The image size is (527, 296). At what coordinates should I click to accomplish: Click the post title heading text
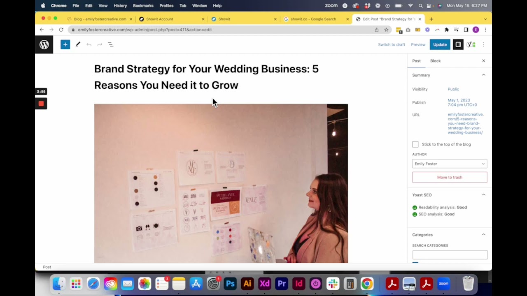(206, 77)
